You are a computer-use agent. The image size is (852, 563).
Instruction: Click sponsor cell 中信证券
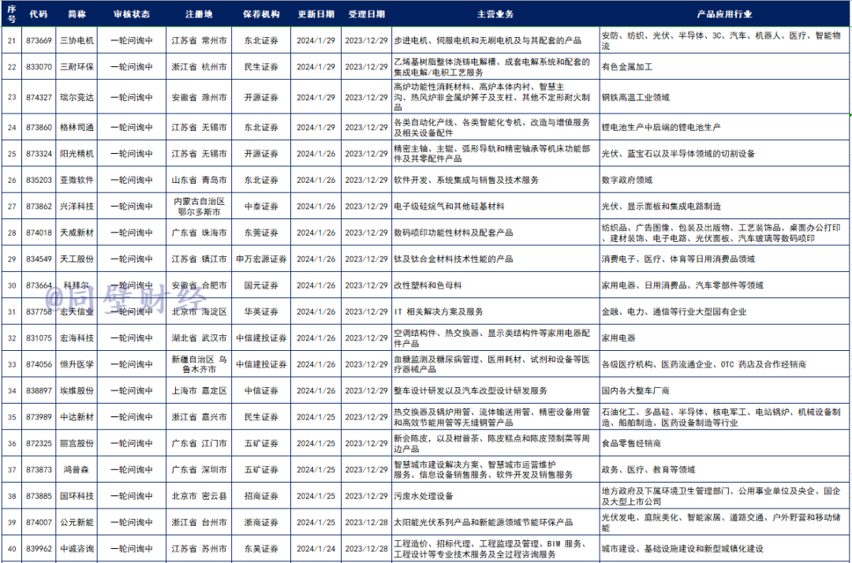coord(261,390)
